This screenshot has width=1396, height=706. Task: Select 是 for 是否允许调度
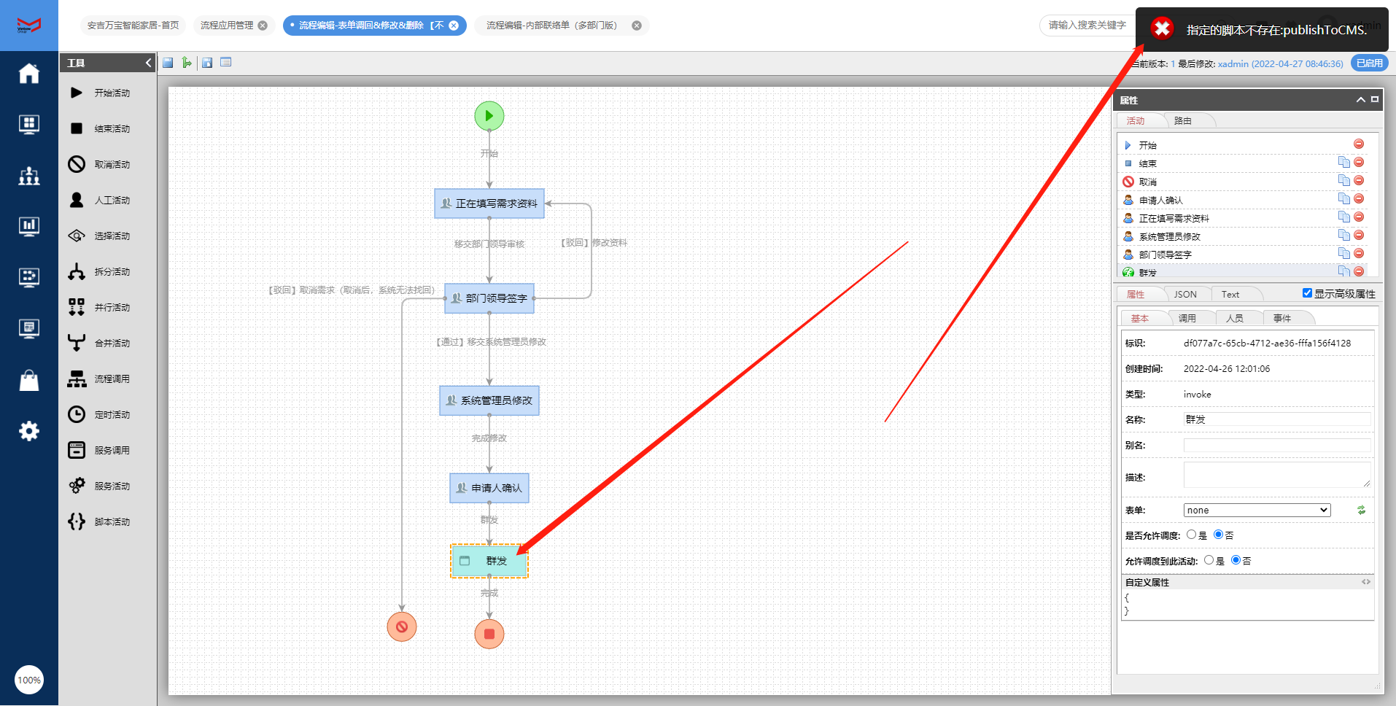click(1191, 535)
